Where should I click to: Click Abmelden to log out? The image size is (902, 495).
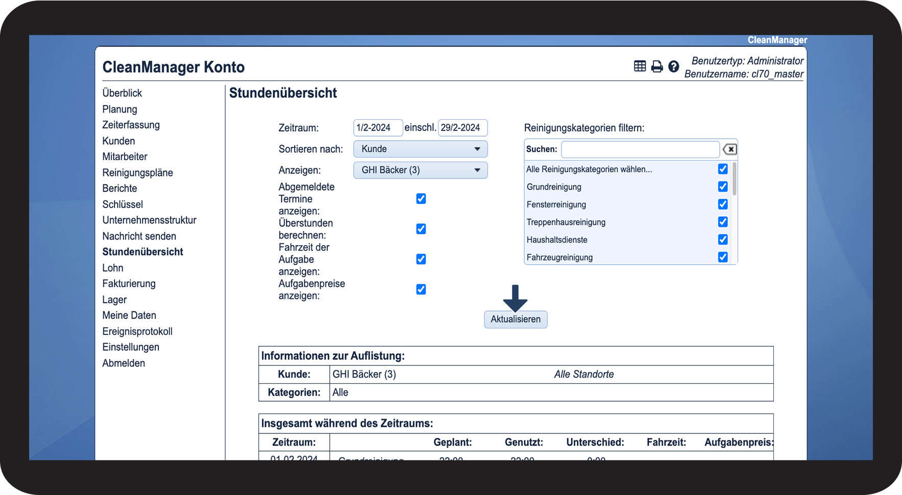pyautogui.click(x=124, y=363)
